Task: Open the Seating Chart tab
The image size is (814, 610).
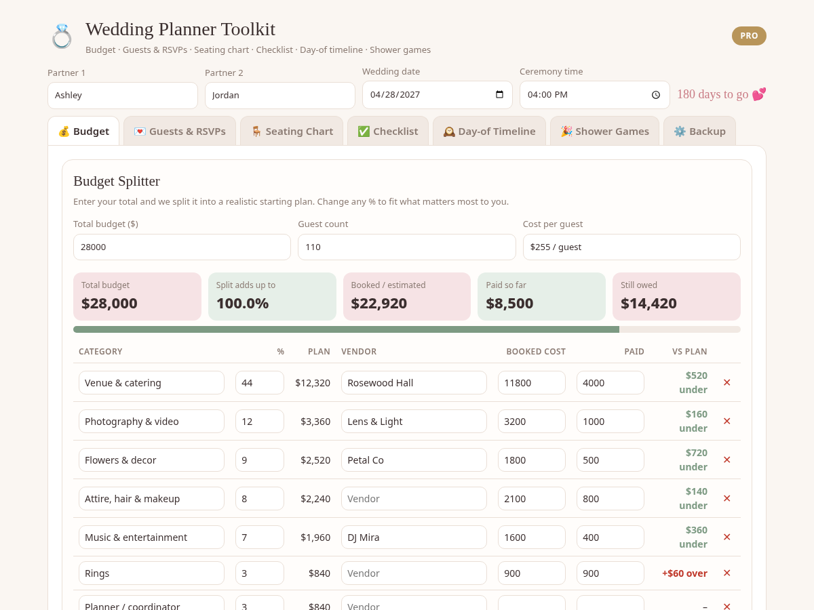Action: pyautogui.click(x=292, y=131)
